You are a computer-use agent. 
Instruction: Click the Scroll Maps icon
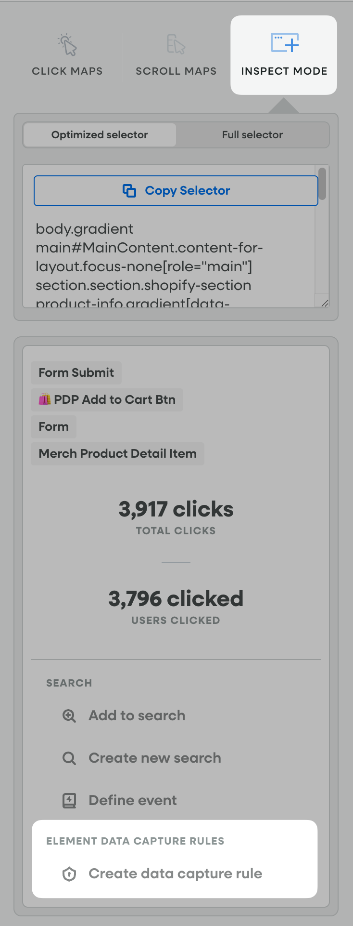(176, 44)
